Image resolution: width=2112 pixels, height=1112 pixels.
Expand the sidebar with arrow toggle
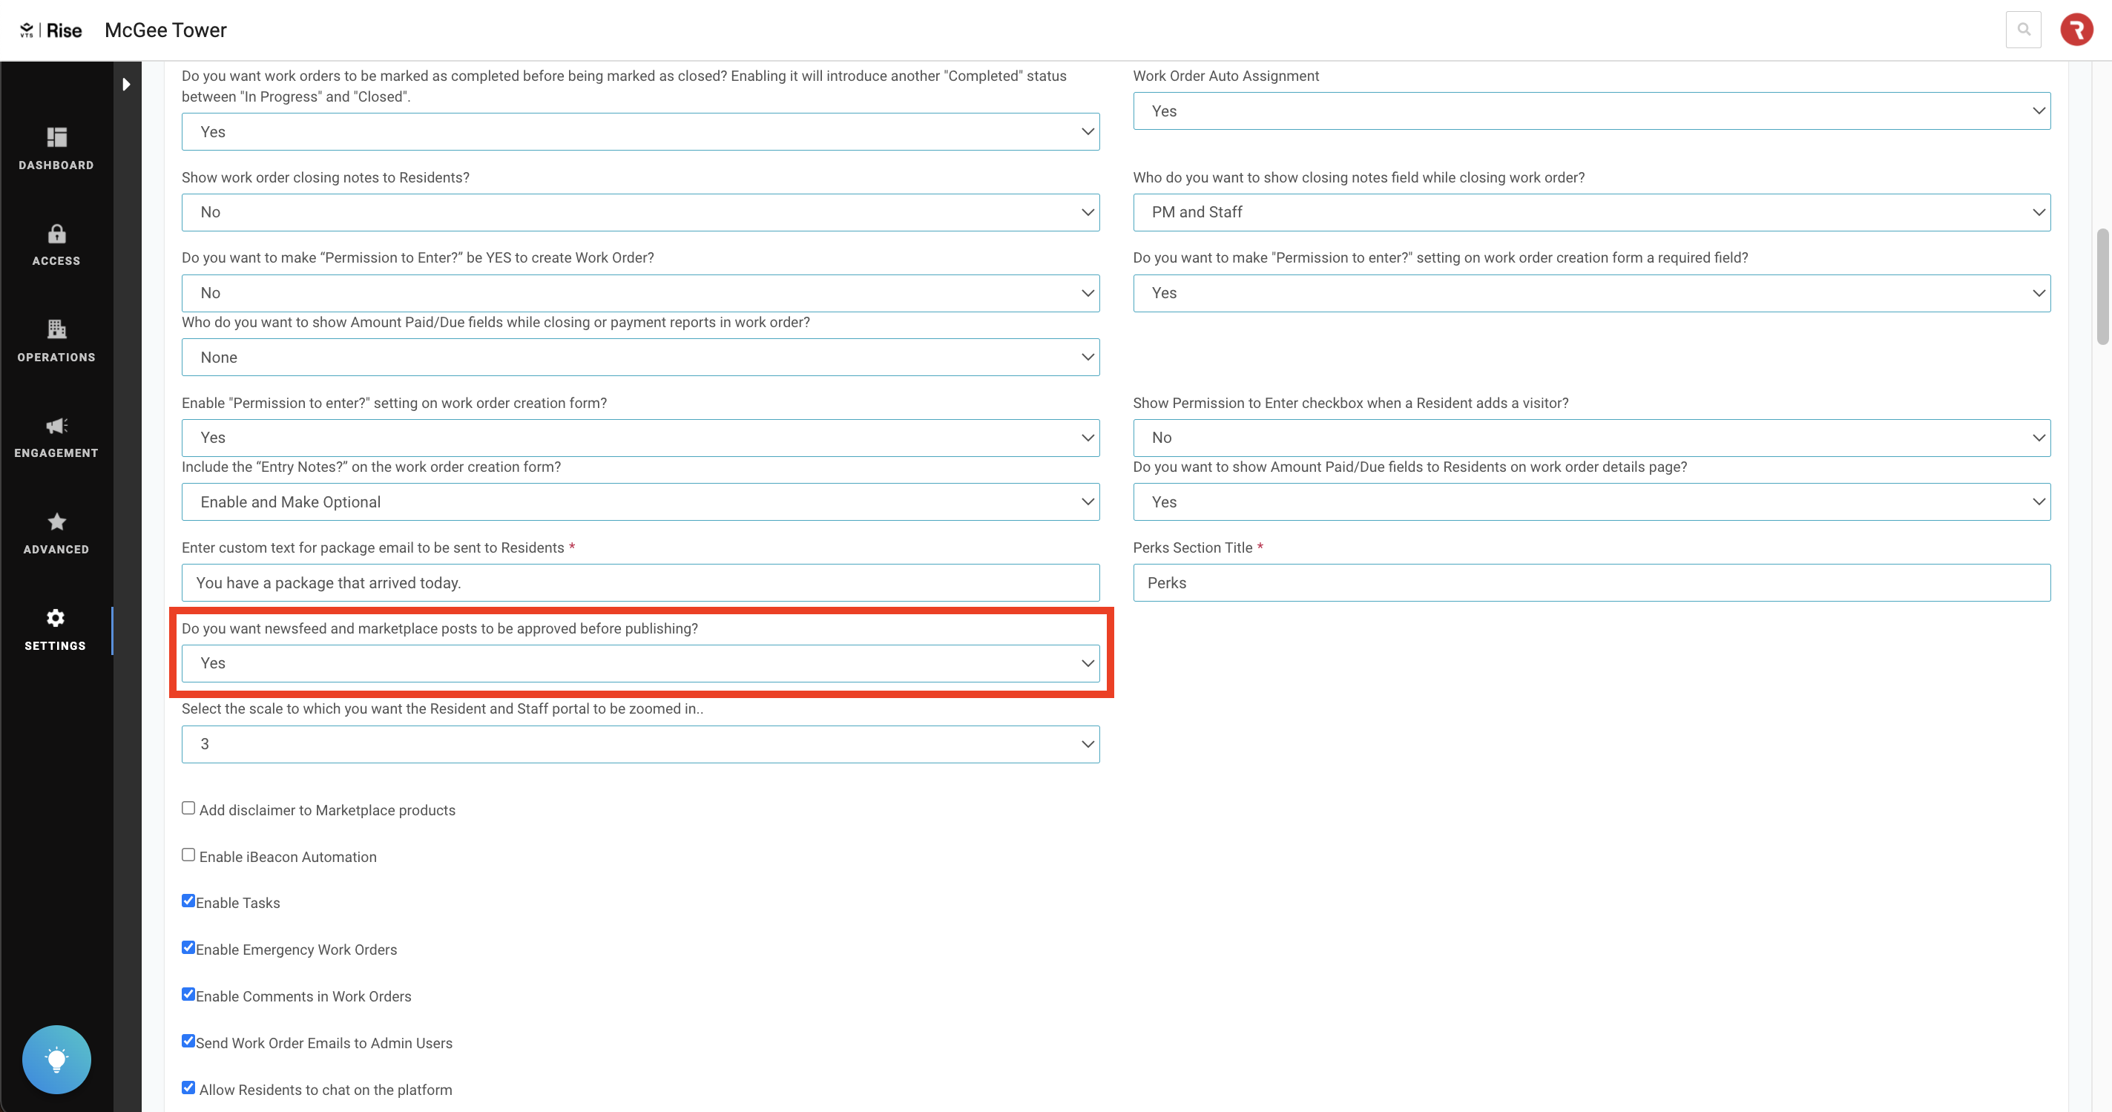pyautogui.click(x=126, y=84)
